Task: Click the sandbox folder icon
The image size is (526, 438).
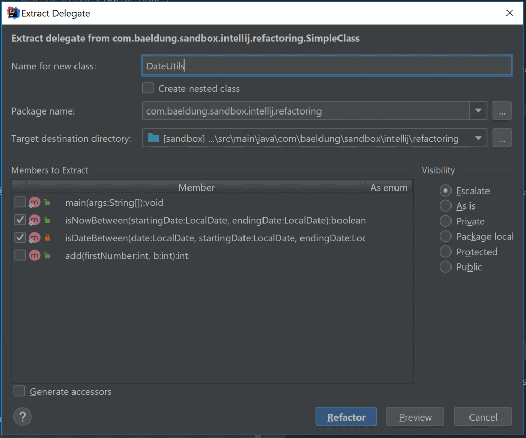Action: pyautogui.click(x=153, y=138)
